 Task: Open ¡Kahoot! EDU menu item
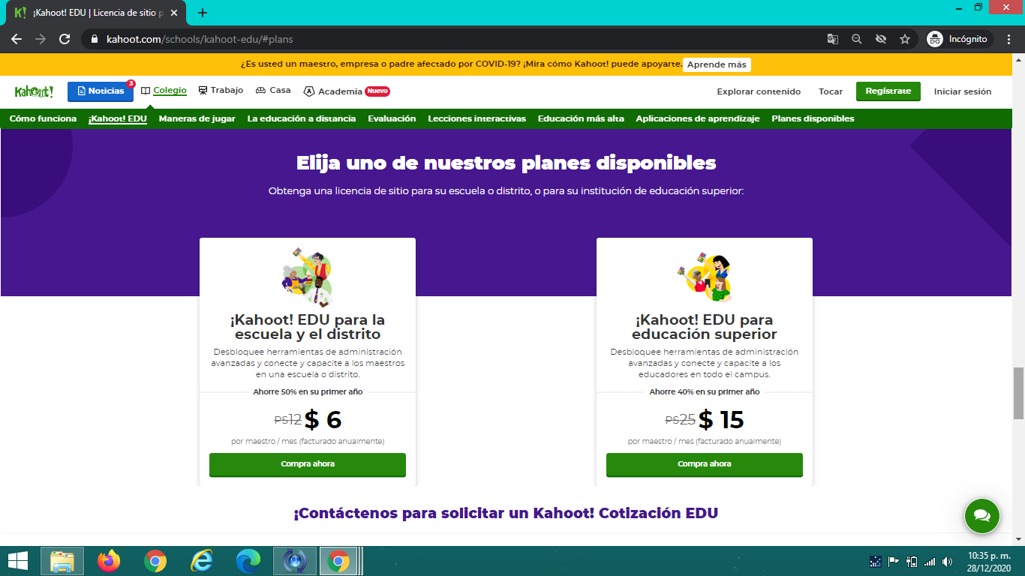pyautogui.click(x=118, y=118)
